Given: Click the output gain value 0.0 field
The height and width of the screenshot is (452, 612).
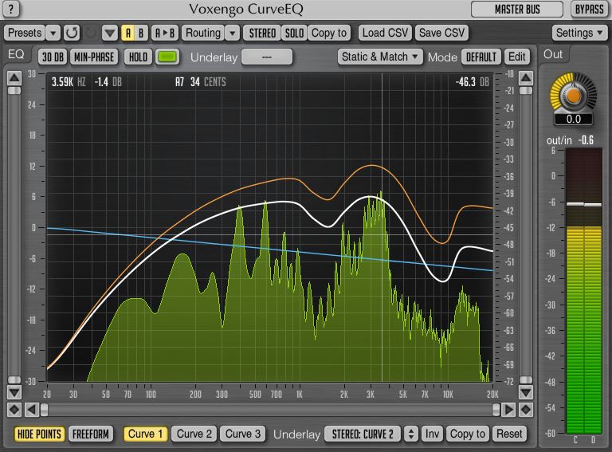Looking at the screenshot, I should pos(574,119).
